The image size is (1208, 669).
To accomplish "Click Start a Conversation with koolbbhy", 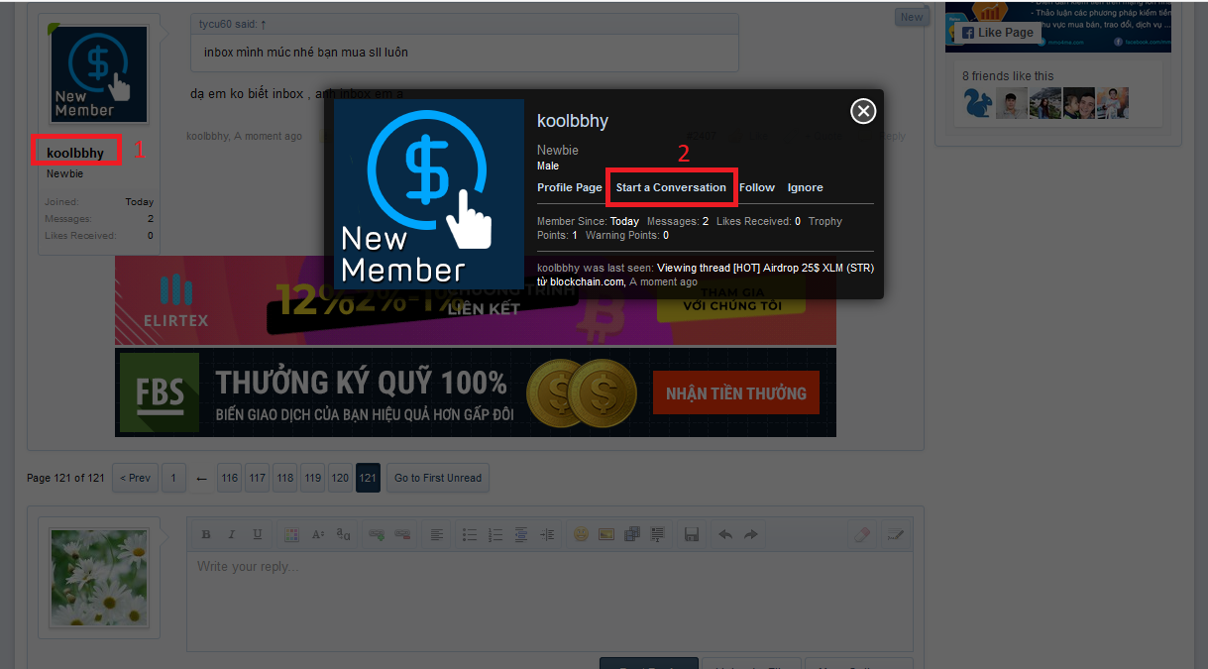I will click(x=671, y=187).
